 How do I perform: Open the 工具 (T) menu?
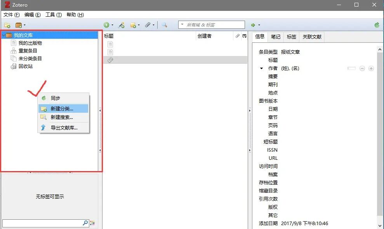tap(54, 15)
